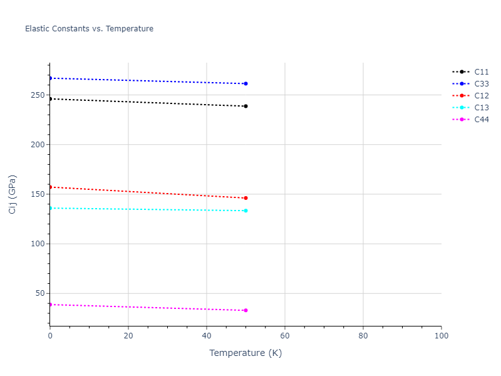
Task: Select the cyan C13 point at 50 K
Action: tap(245, 211)
